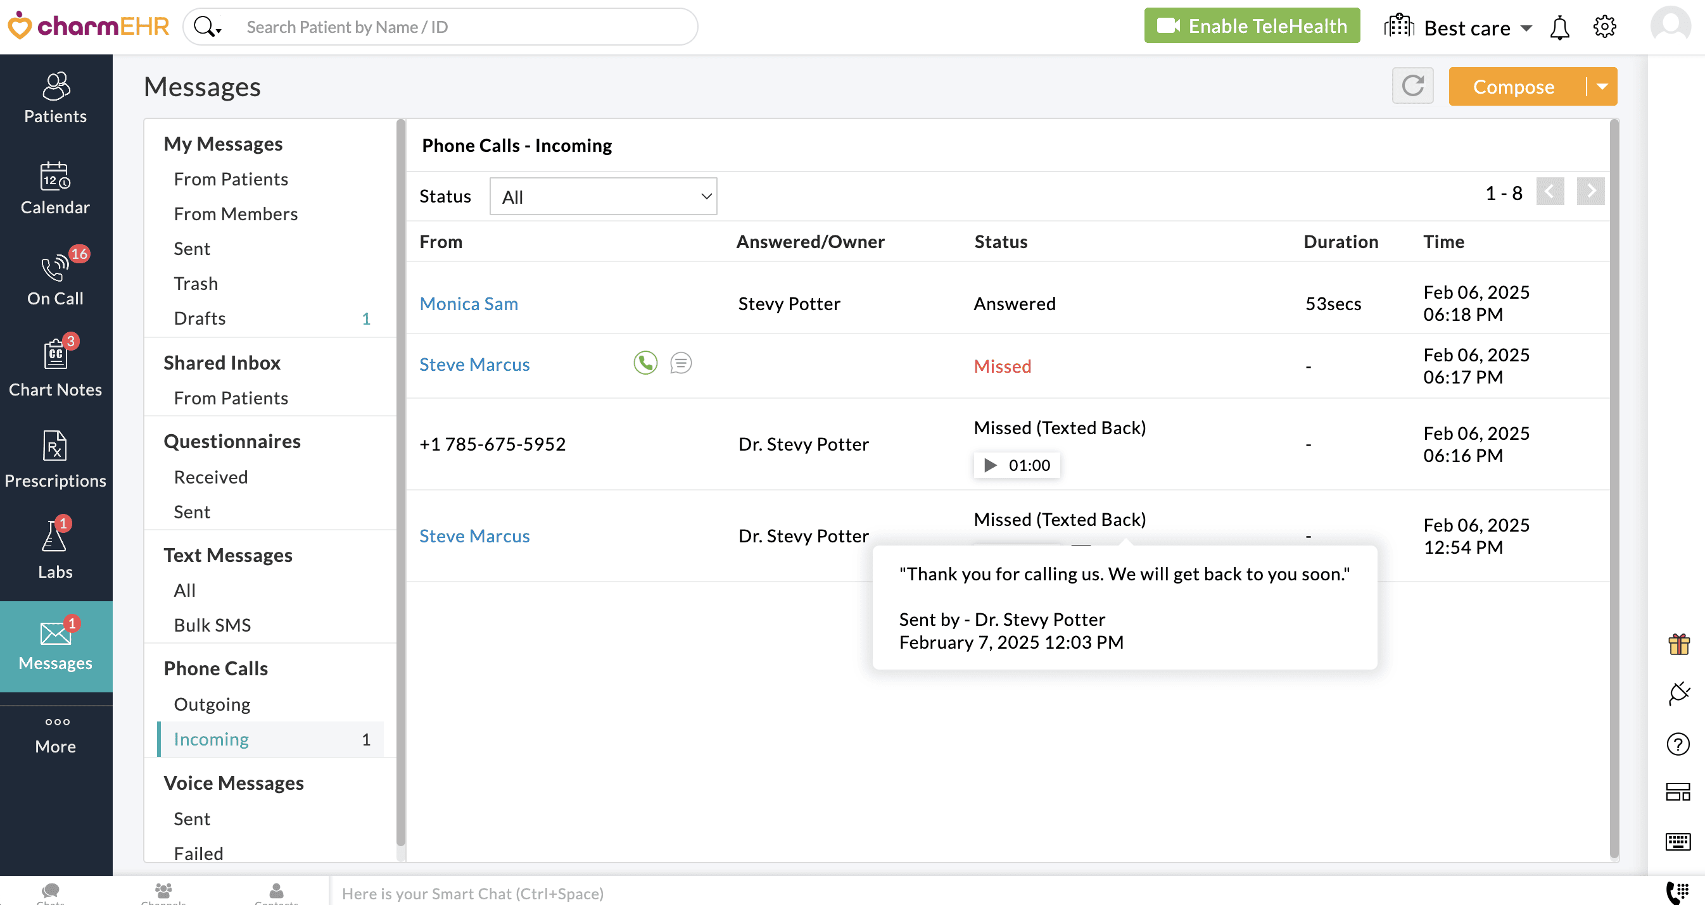Screen dimensions: 1705x905
Task: Select Outgoing under Phone Calls
Action: [212, 704]
